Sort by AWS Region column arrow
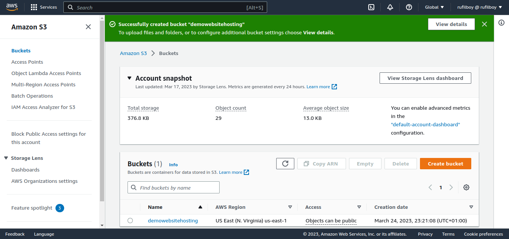The width and height of the screenshot is (509, 239). click(x=290, y=207)
